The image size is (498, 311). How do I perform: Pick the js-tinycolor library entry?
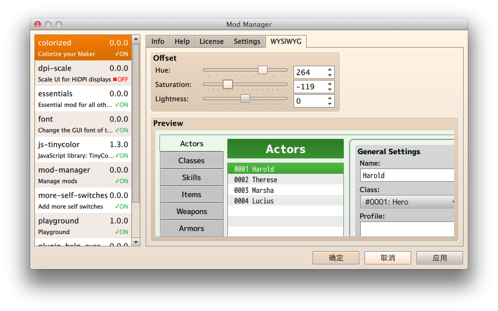click(83, 149)
